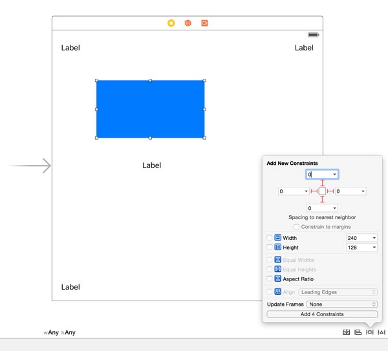
Task: Click the storyboard entry point arrow
Action: 30,165
